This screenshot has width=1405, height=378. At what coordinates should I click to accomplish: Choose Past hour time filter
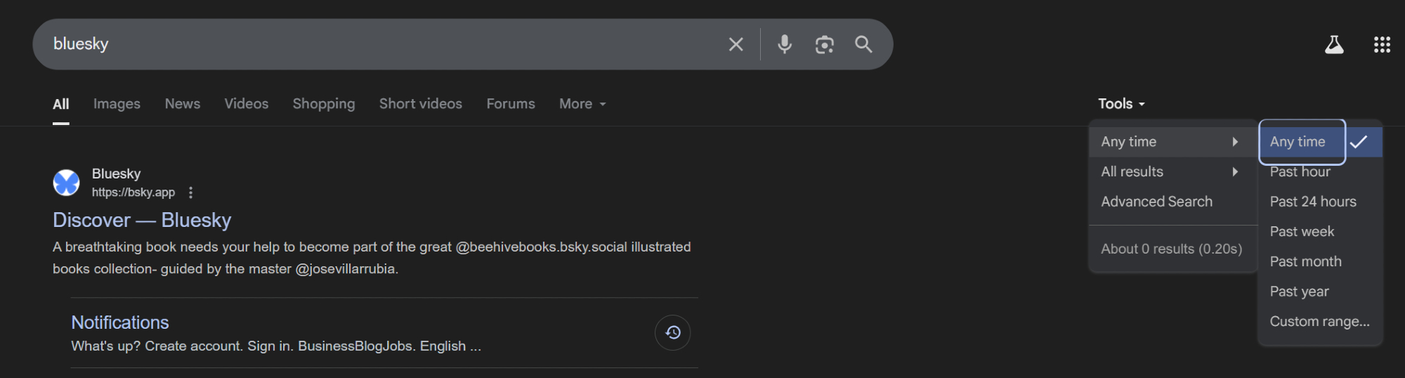click(x=1300, y=172)
